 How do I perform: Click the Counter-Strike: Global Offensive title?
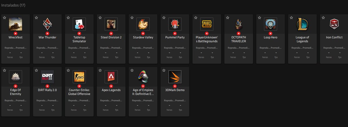[x=79, y=92]
